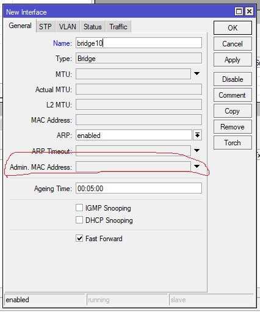Disable the interface with Disable button
Image resolution: width=260 pixels, height=312 pixels.
coord(233,79)
